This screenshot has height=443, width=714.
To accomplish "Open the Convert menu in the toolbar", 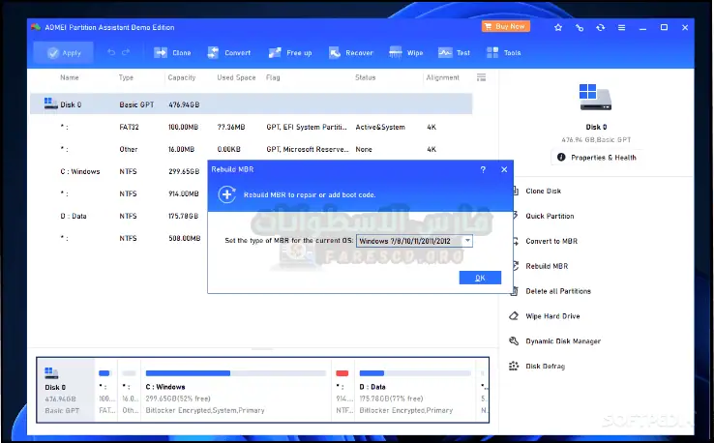I will pyautogui.click(x=227, y=53).
